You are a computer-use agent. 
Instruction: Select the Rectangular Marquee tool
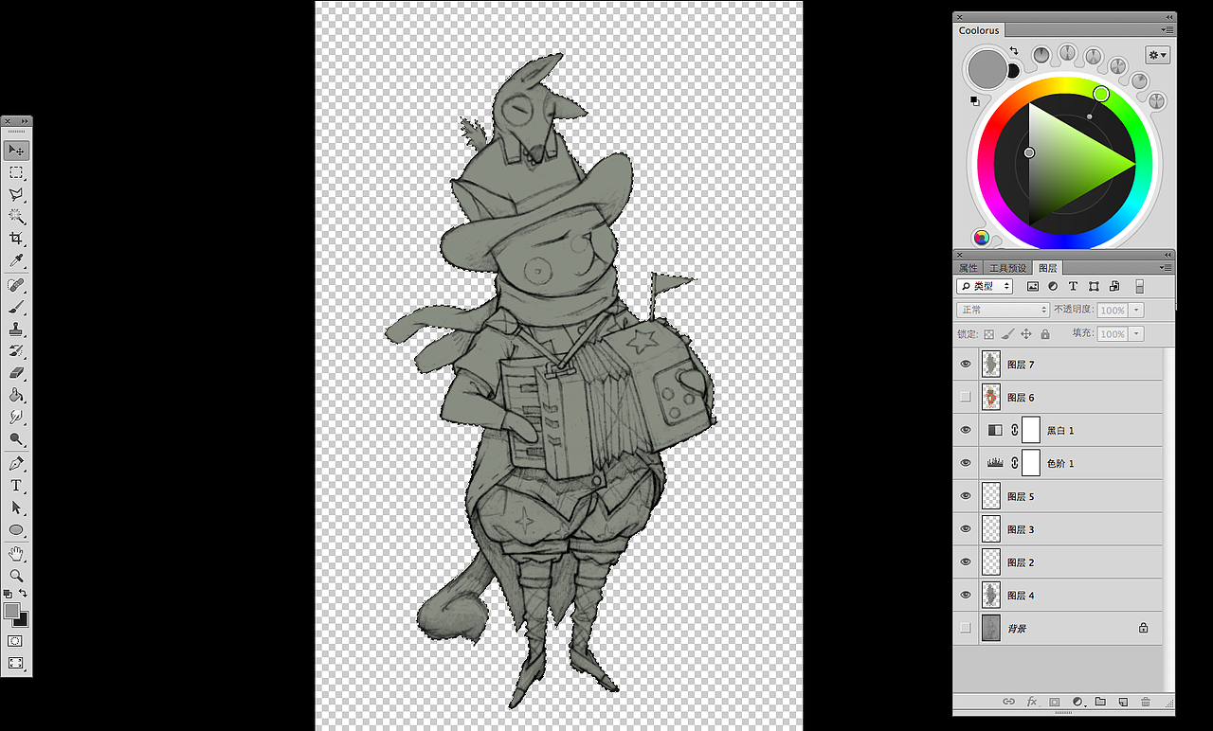[16, 172]
